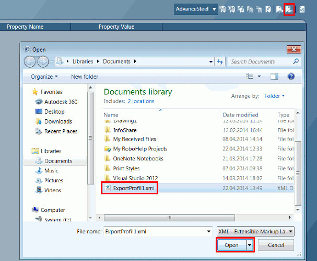Select Downloads in Favorites
Image resolution: width=317 pixels, height=261 pixels.
tap(58, 121)
